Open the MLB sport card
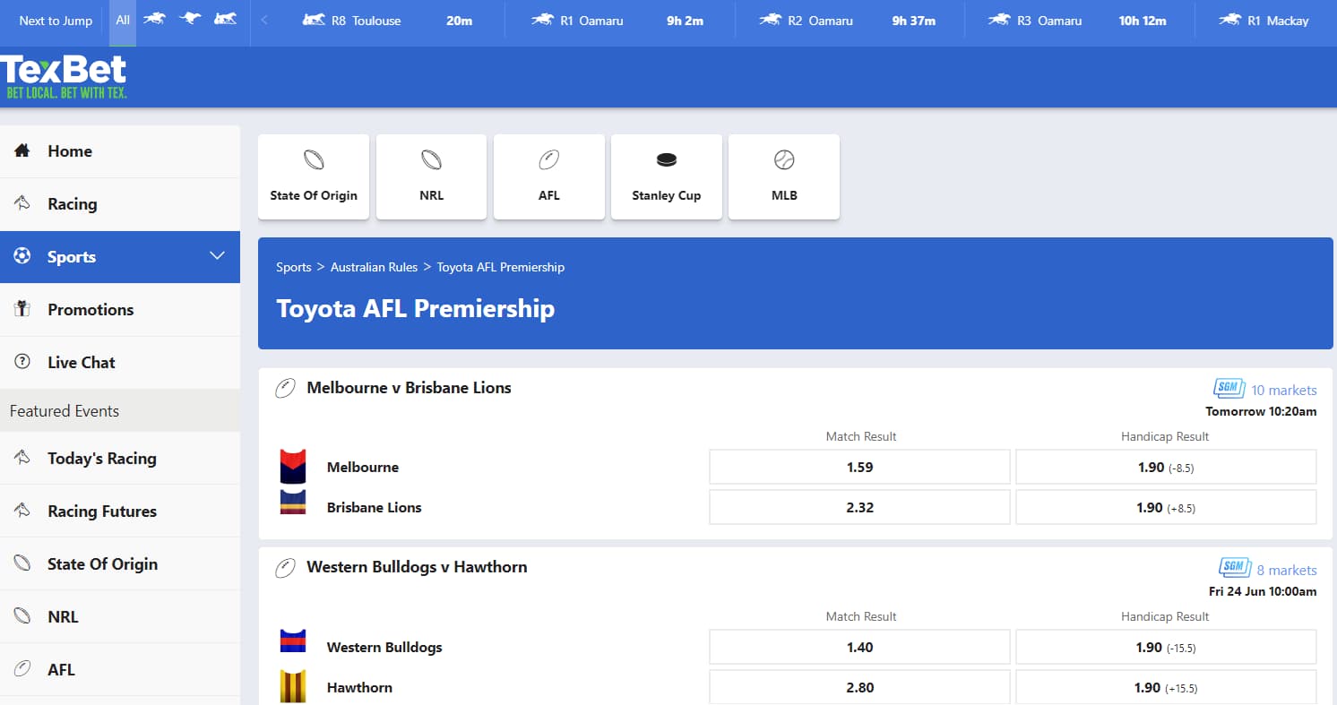This screenshot has height=705, width=1337. click(784, 176)
